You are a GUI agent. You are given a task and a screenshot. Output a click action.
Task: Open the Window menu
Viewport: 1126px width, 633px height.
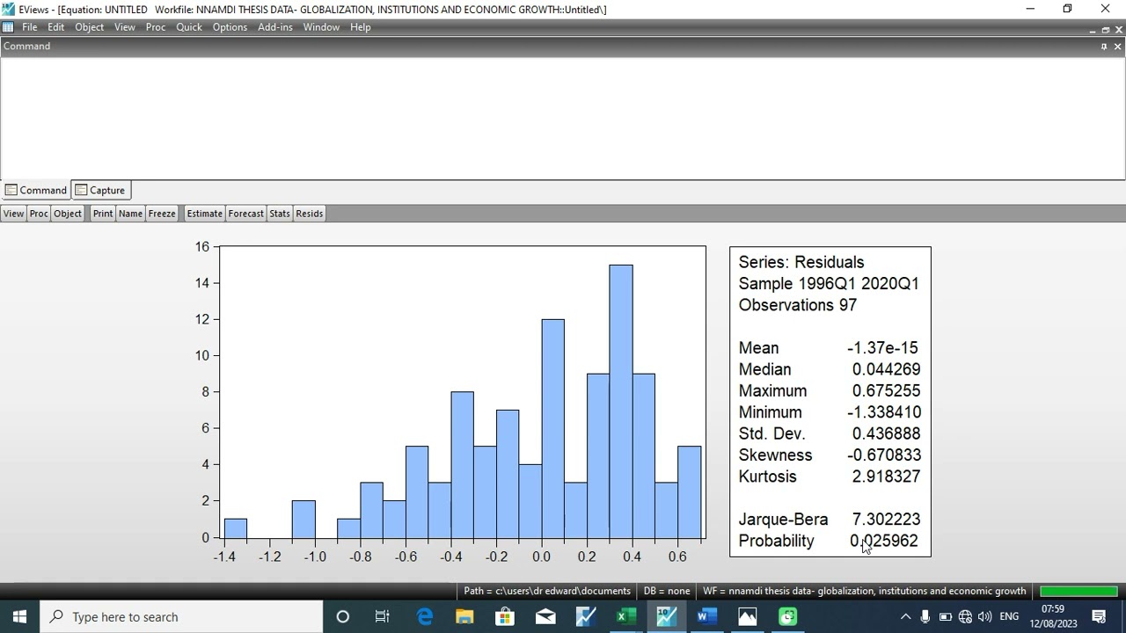[x=321, y=27]
